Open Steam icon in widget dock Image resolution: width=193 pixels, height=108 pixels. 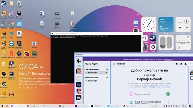153,38
